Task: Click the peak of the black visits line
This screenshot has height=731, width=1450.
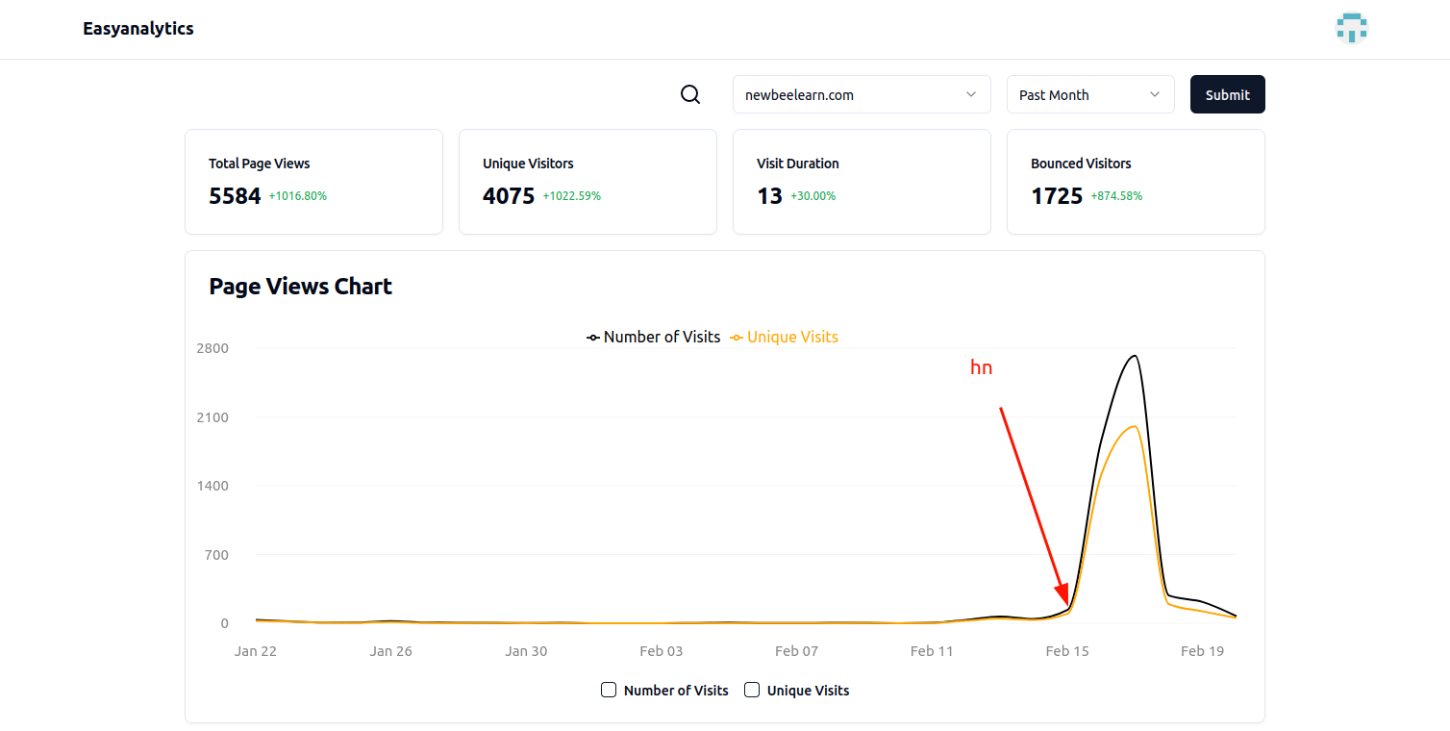Action: (x=1133, y=355)
